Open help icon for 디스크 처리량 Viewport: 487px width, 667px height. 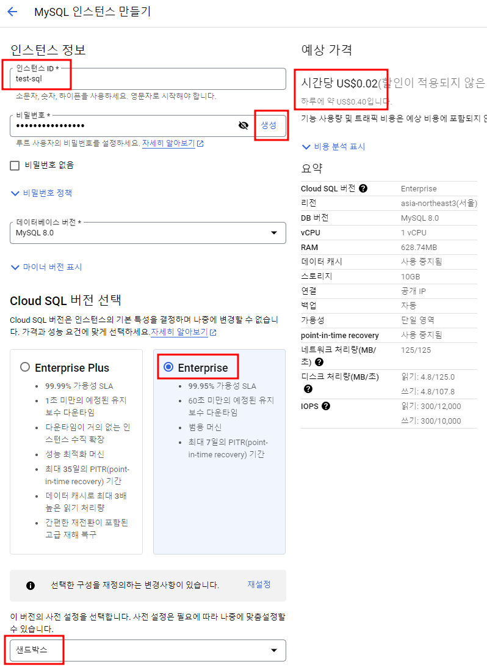(308, 389)
